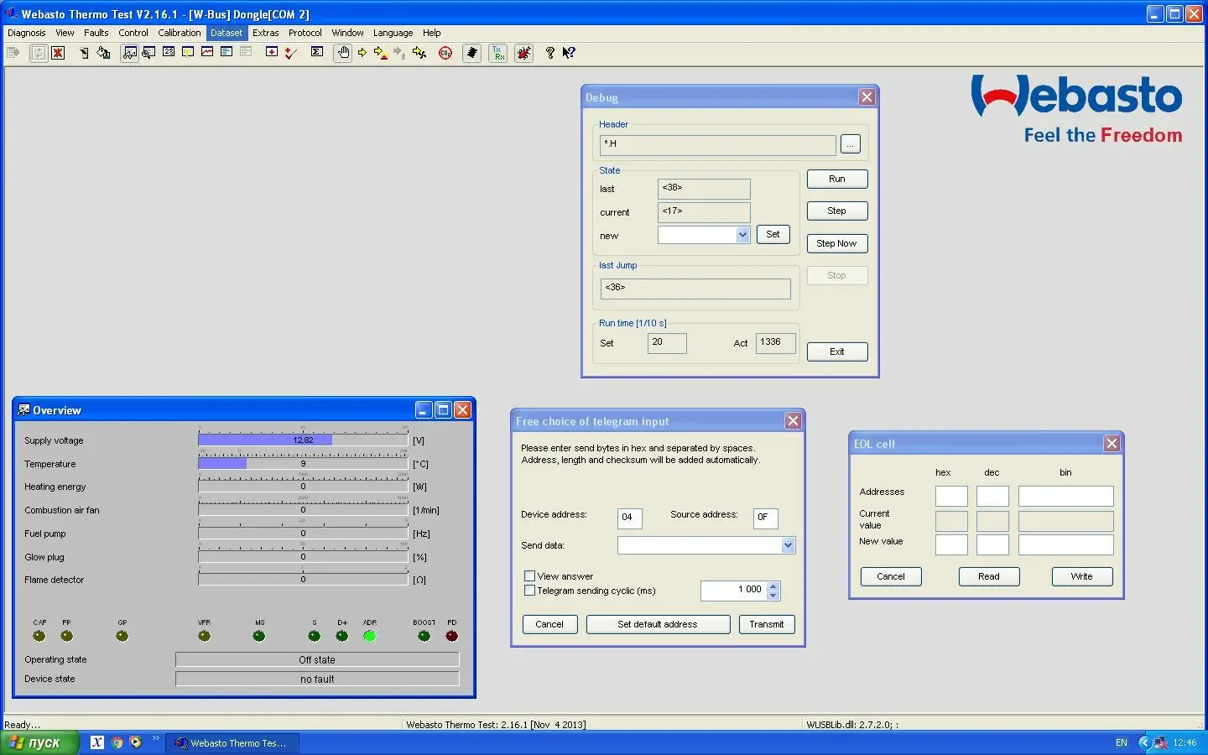
Task: Click the bright green ADR indicator light
Action: (x=369, y=636)
